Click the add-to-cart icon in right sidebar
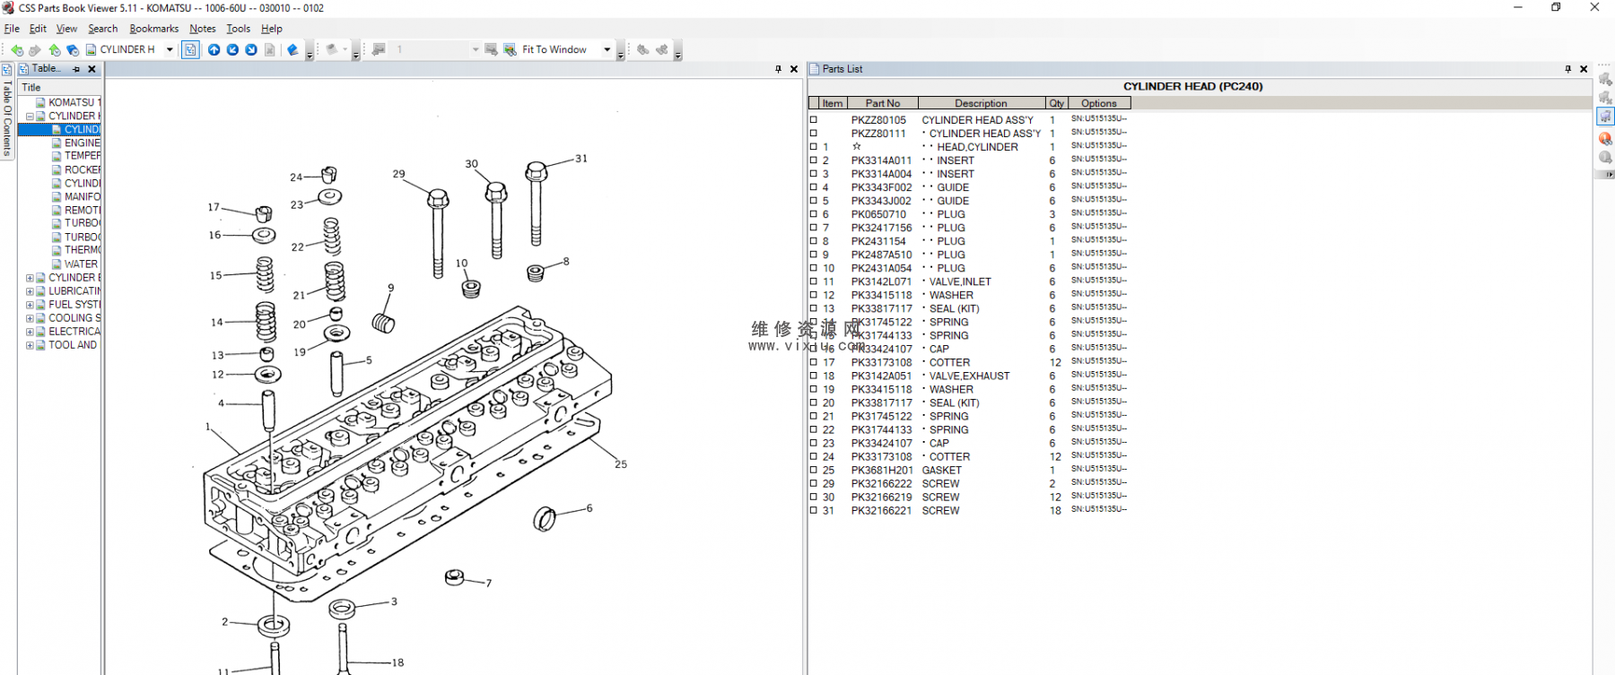 [1605, 79]
